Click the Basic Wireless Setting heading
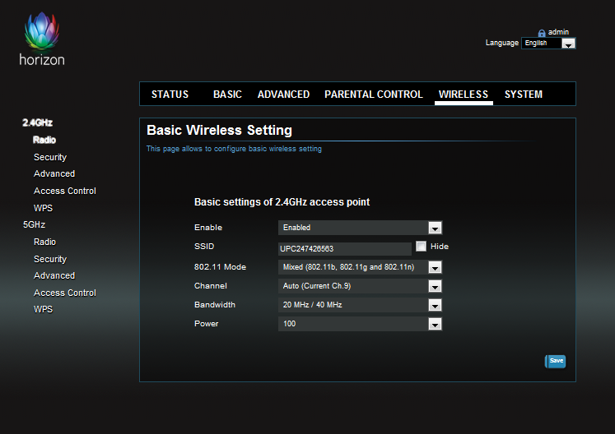Image resolution: width=615 pixels, height=434 pixels. [219, 130]
